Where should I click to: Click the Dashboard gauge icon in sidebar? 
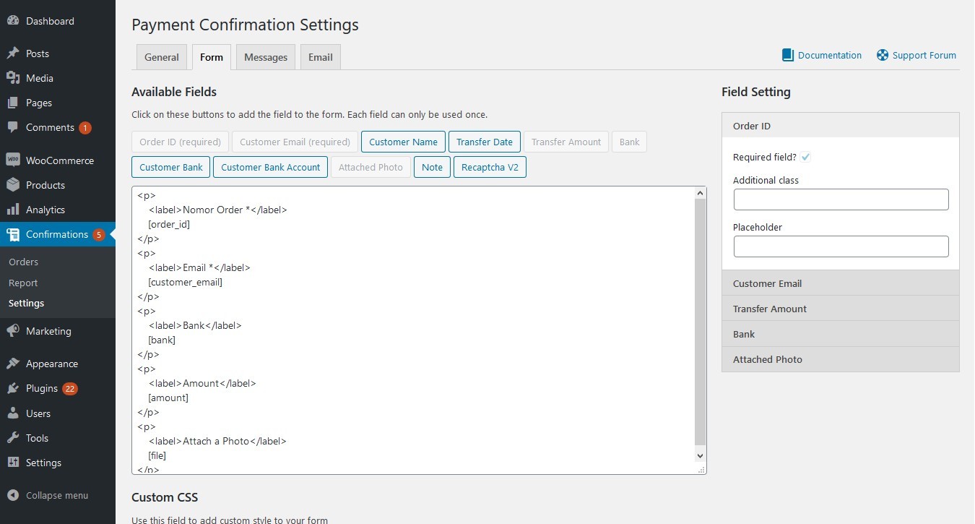[13, 21]
